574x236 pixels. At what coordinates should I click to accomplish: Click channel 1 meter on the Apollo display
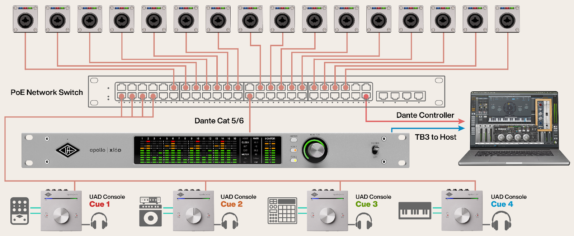[142, 150]
